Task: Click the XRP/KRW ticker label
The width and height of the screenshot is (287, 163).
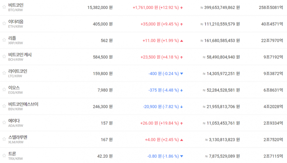Action: click(x=15, y=43)
